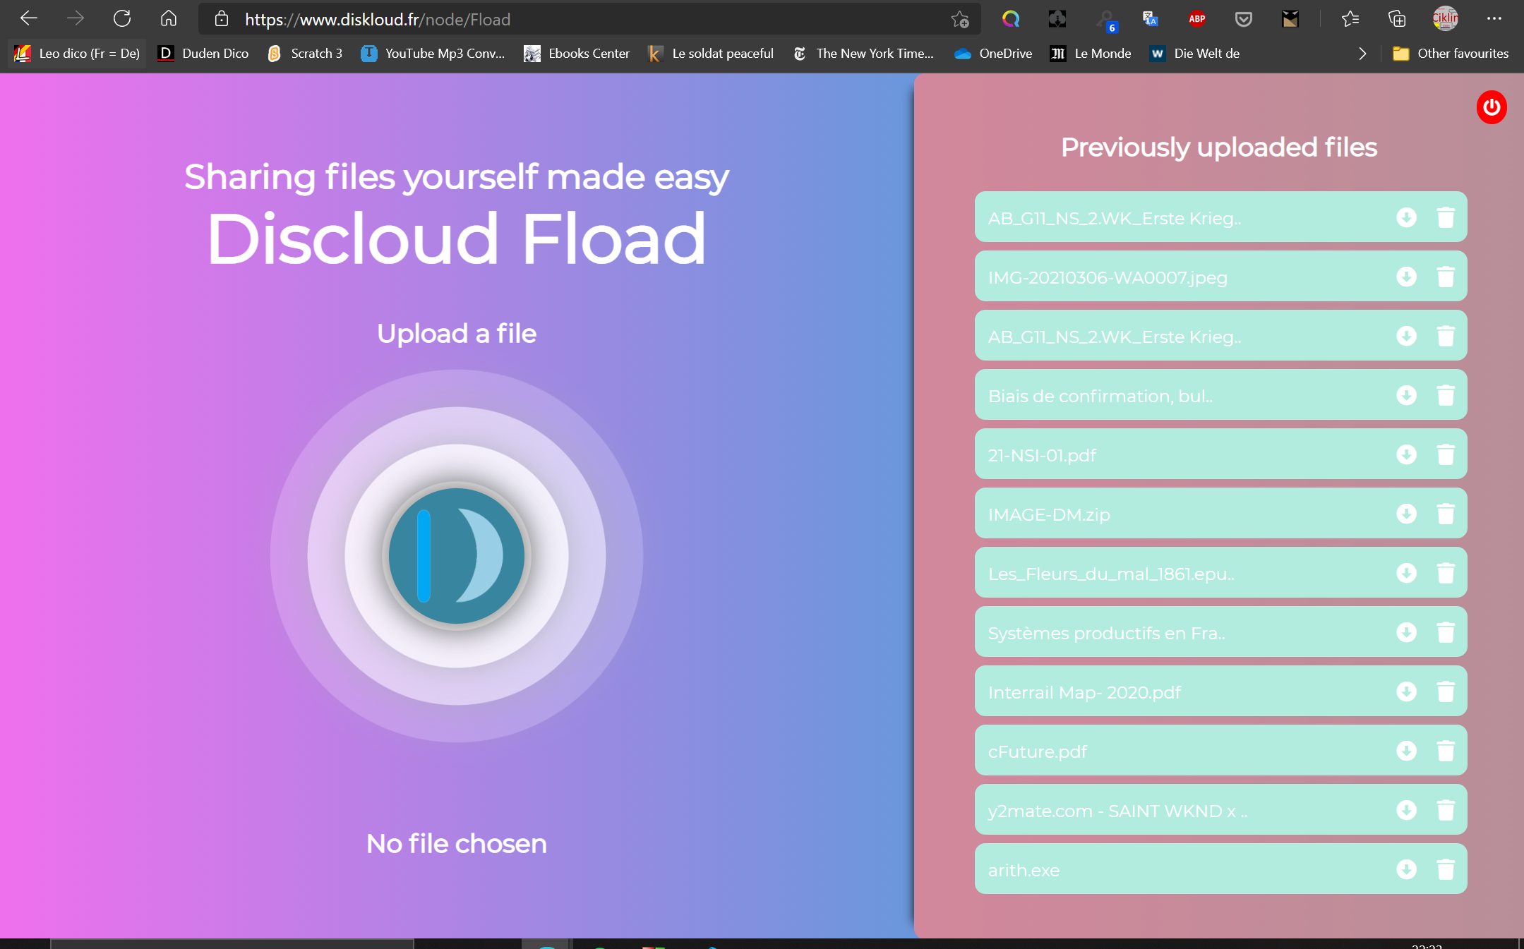Click the Discloud upload logo circle

point(457,556)
